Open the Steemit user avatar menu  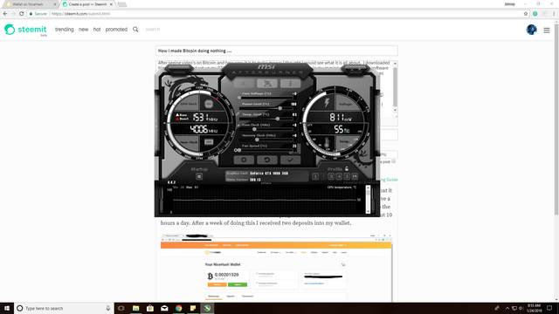tap(531, 30)
